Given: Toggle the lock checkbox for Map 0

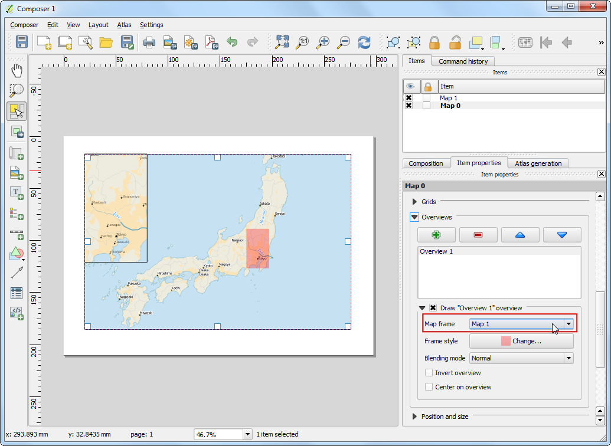Looking at the screenshot, I should [x=427, y=106].
